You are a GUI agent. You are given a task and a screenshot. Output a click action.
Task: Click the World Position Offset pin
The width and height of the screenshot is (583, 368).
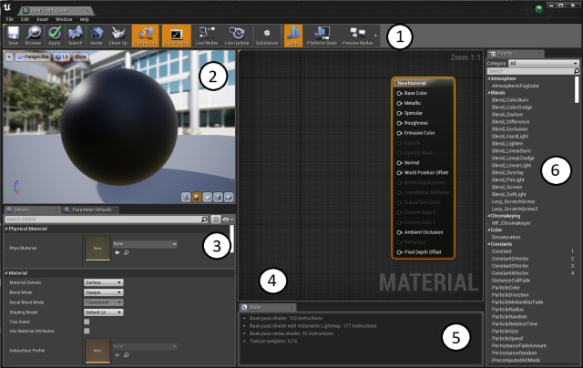pos(400,173)
